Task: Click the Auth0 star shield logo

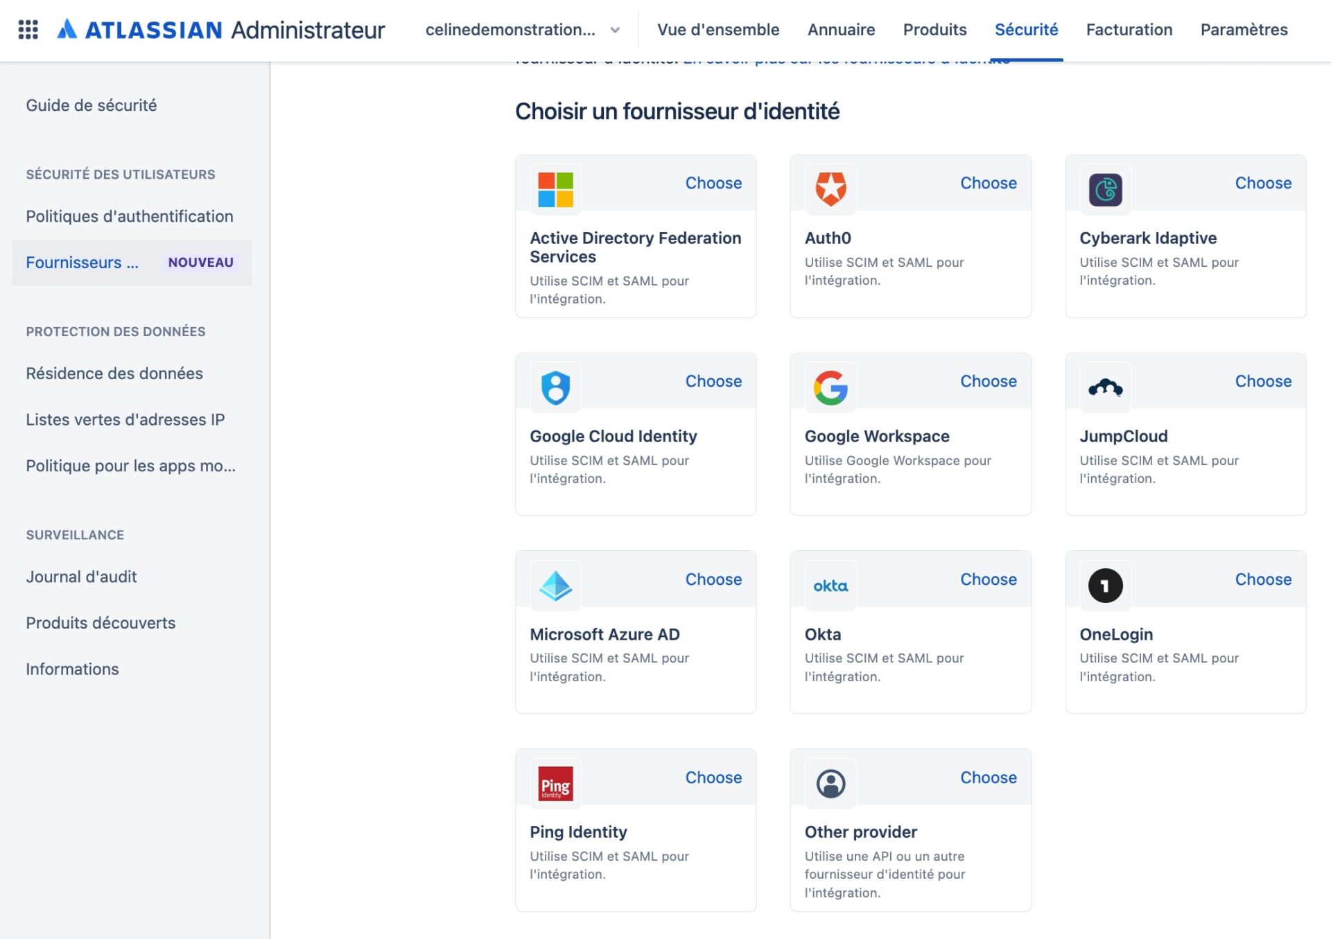Action: click(x=830, y=189)
